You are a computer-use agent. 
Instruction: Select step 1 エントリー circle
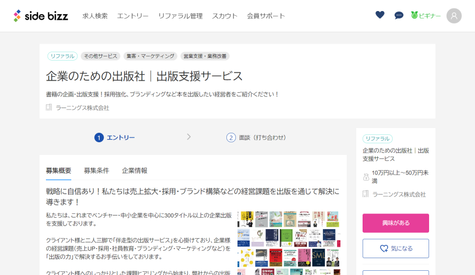99,137
